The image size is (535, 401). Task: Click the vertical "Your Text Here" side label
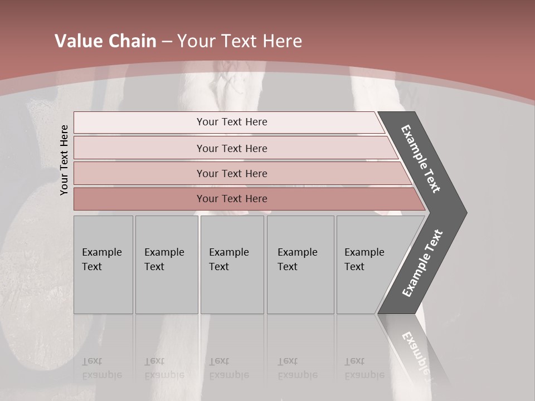pos(64,160)
